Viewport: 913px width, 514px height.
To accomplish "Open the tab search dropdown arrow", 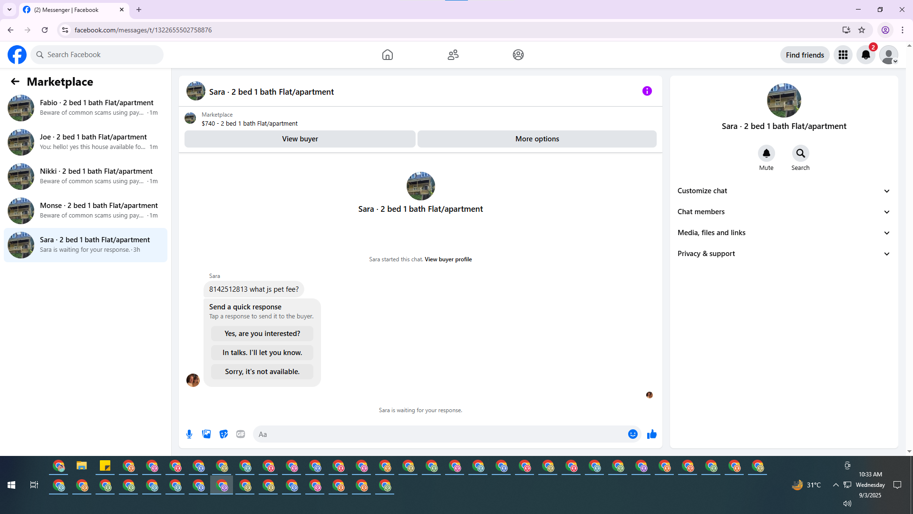I will [x=9, y=10].
